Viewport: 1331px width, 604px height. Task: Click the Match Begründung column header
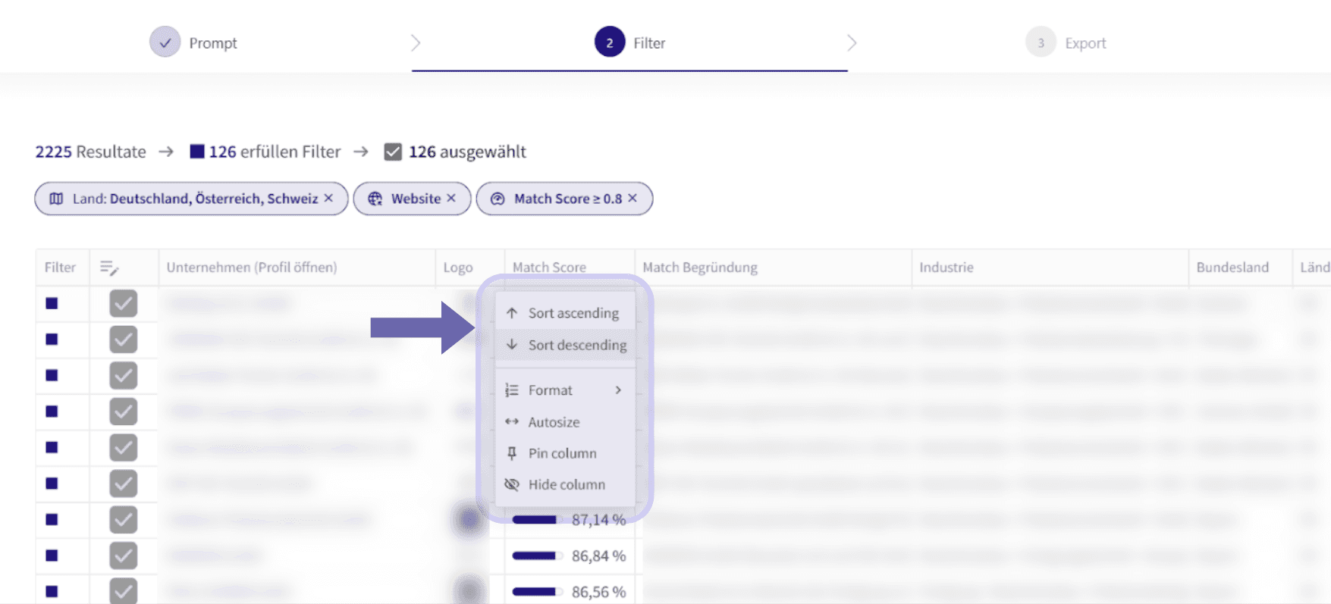[773, 268]
